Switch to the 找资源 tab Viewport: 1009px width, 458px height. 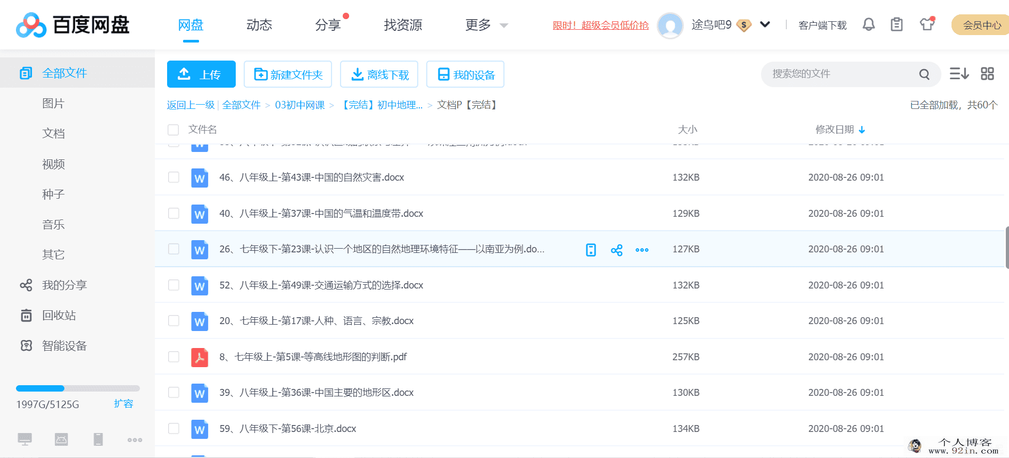[x=403, y=25]
